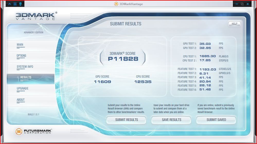Click the SAVE RESULTS button
The height and width of the screenshot is (144, 257).
click(171, 120)
